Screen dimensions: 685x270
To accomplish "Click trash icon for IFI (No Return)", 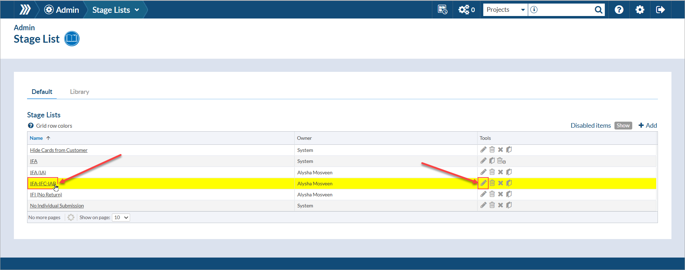I will pyautogui.click(x=492, y=194).
